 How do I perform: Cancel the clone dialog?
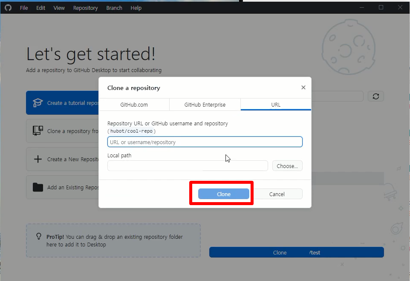pos(277,194)
